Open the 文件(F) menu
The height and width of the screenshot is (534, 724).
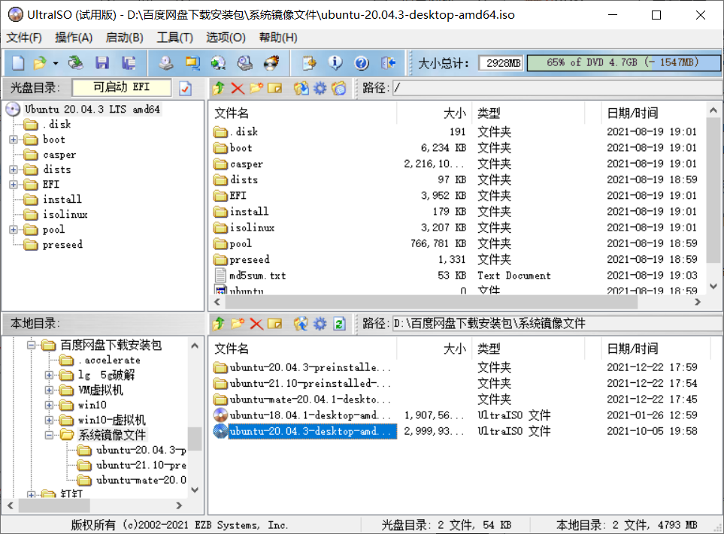pyautogui.click(x=24, y=38)
